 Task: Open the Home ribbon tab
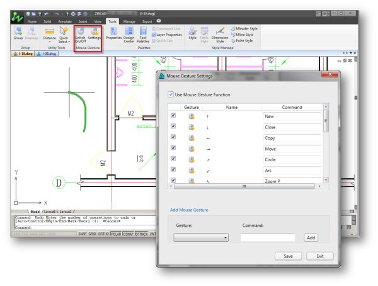pyautogui.click(x=32, y=21)
